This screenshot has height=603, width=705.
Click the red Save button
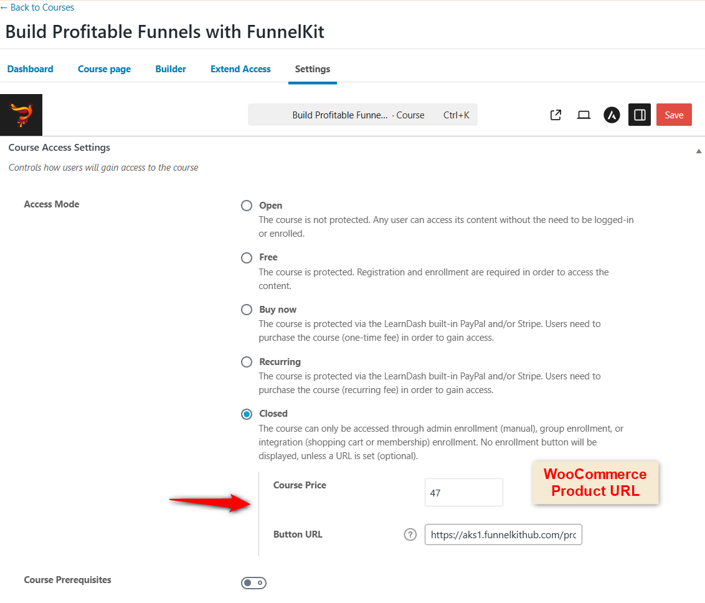coord(674,115)
